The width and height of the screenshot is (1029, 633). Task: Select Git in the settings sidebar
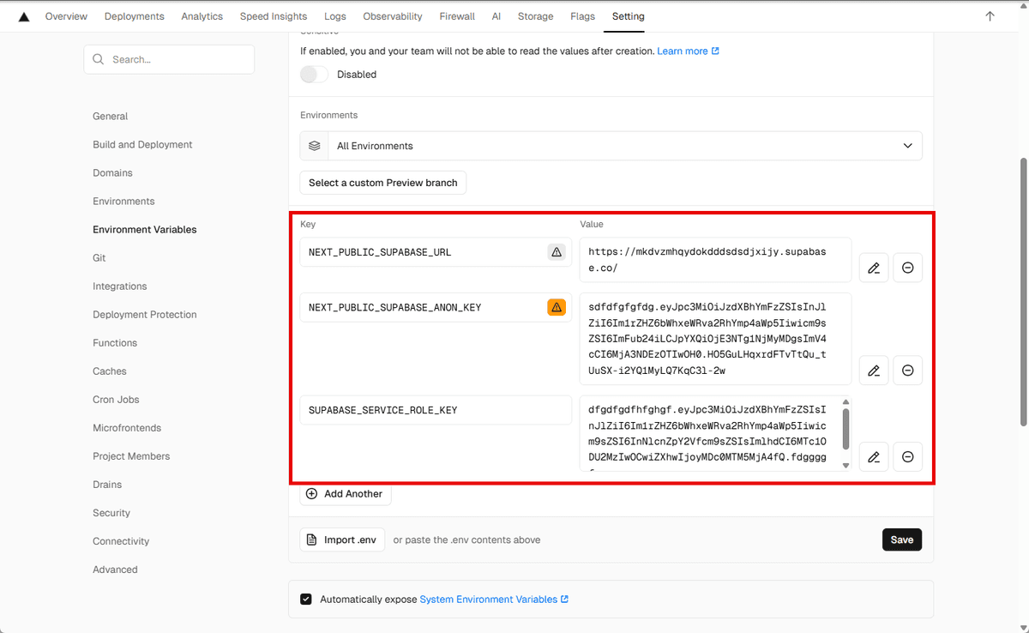(99, 257)
